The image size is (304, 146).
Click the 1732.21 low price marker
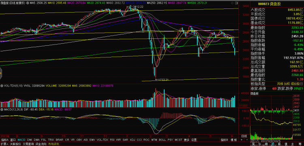pyautogui.click(x=164, y=80)
